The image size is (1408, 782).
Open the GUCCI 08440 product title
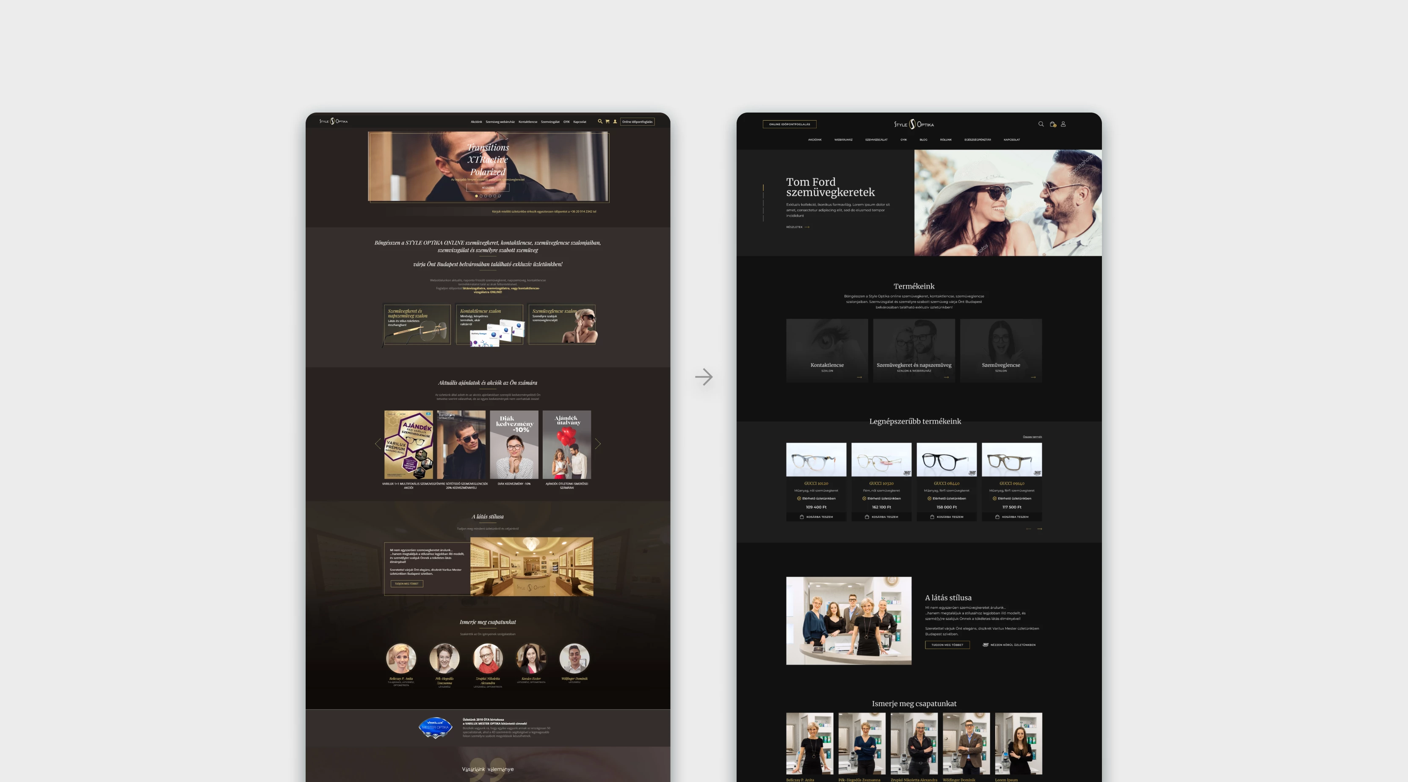[946, 483]
